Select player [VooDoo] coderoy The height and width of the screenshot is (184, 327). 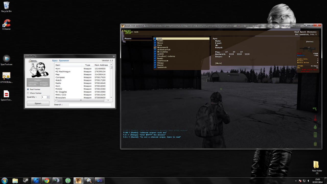(182, 56)
